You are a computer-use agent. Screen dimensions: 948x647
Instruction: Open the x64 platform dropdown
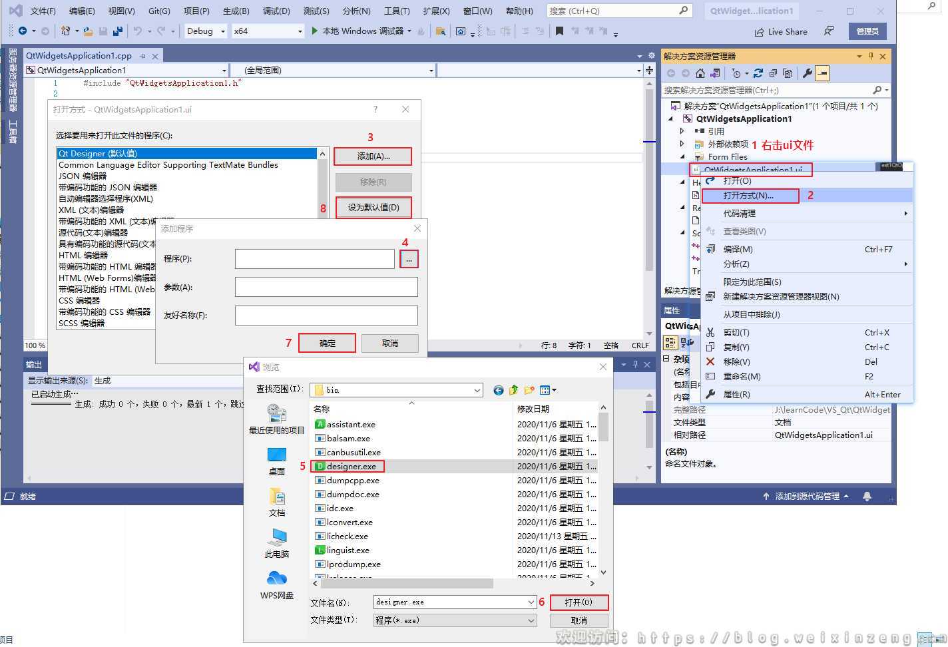pyautogui.click(x=300, y=31)
